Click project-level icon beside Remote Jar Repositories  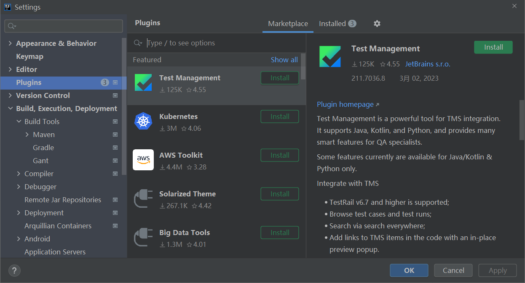coord(115,200)
